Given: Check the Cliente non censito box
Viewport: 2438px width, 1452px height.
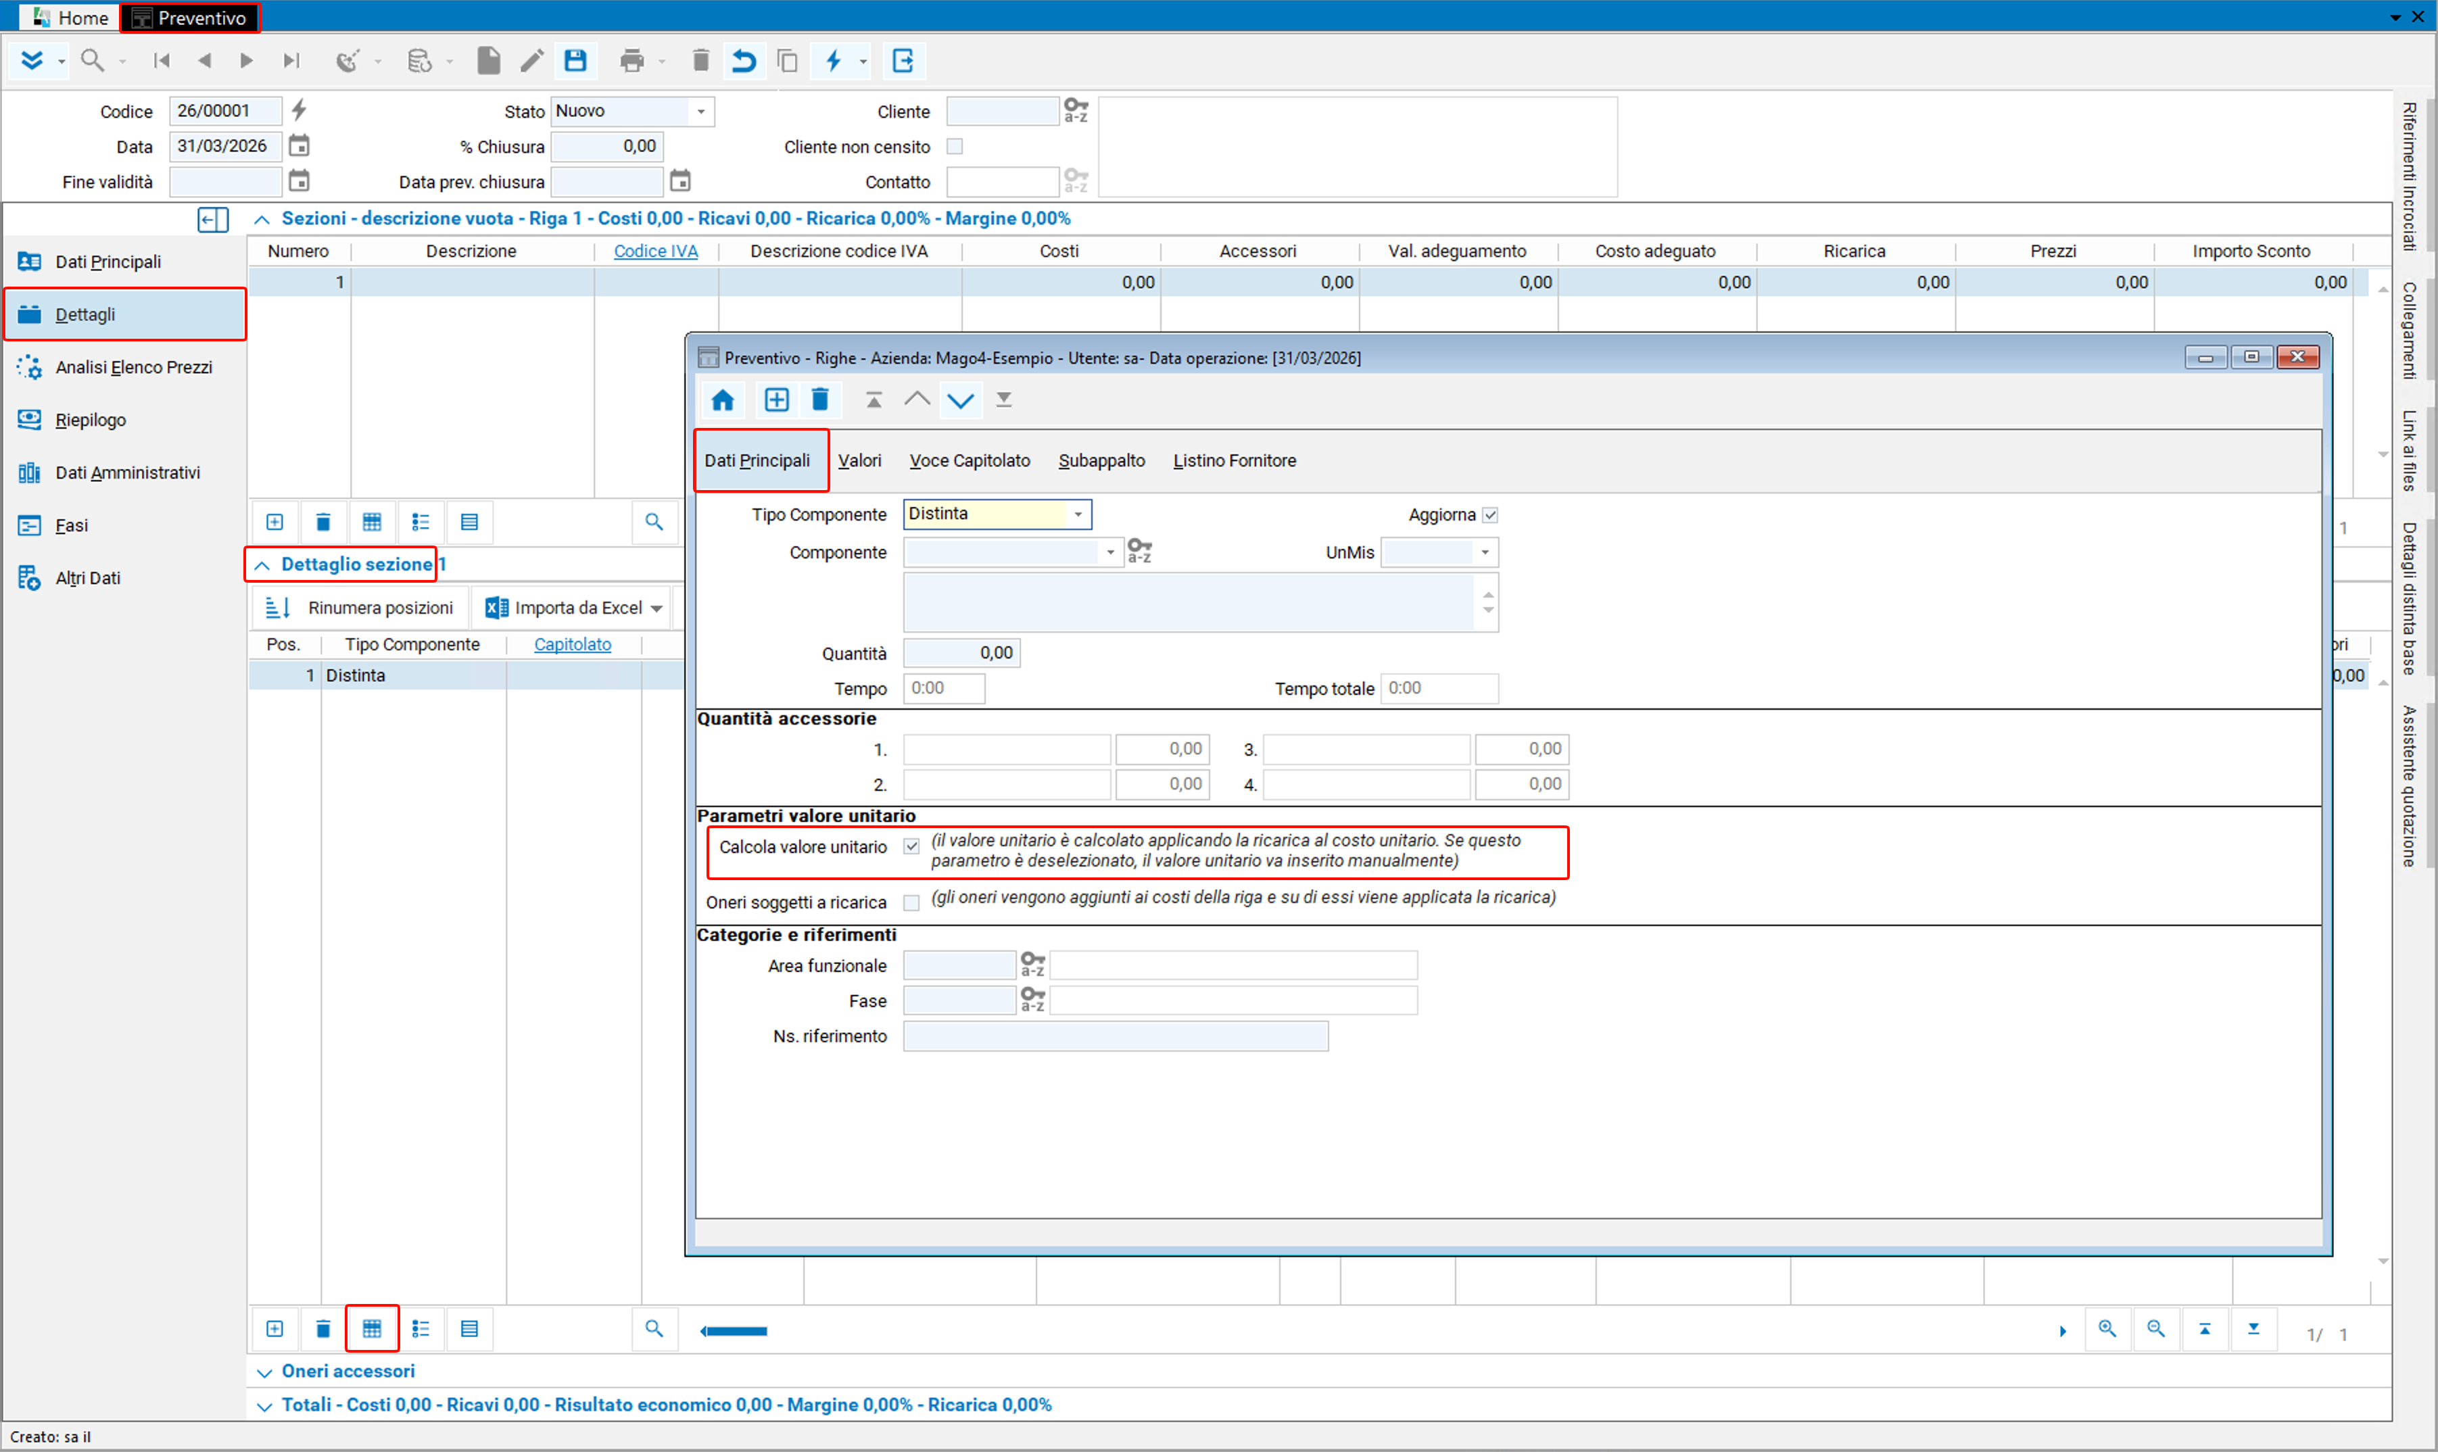Looking at the screenshot, I should point(955,146).
